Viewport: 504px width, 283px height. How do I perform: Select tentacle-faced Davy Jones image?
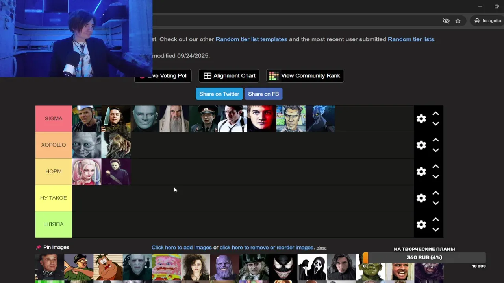116,145
